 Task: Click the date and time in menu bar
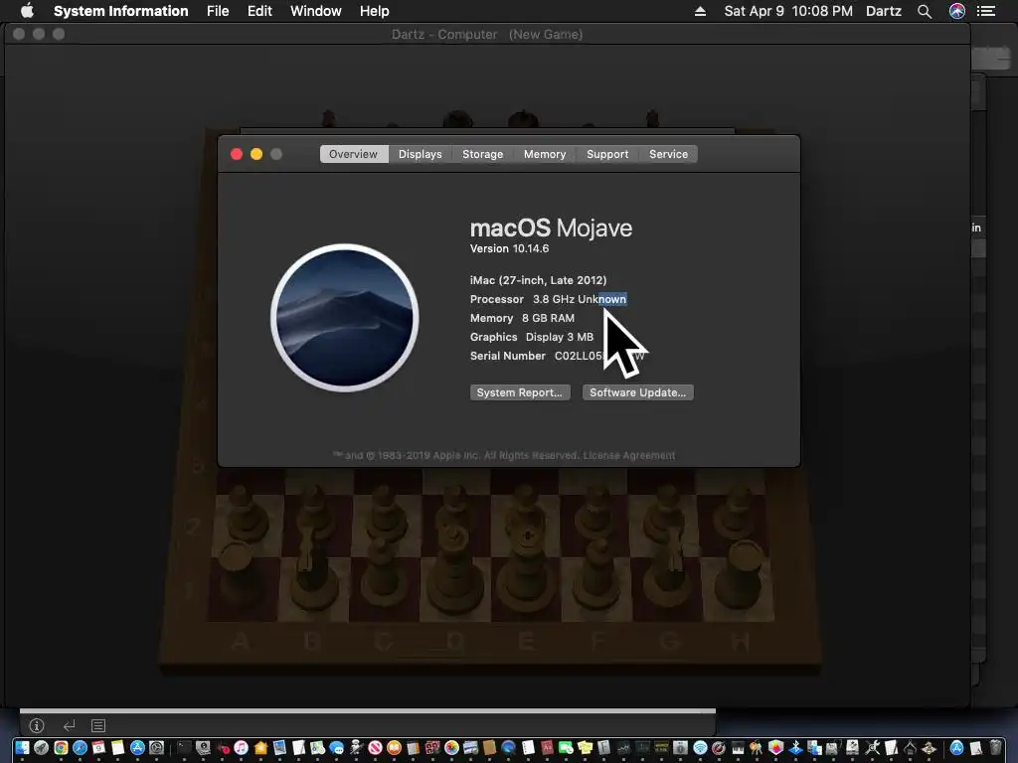[788, 11]
